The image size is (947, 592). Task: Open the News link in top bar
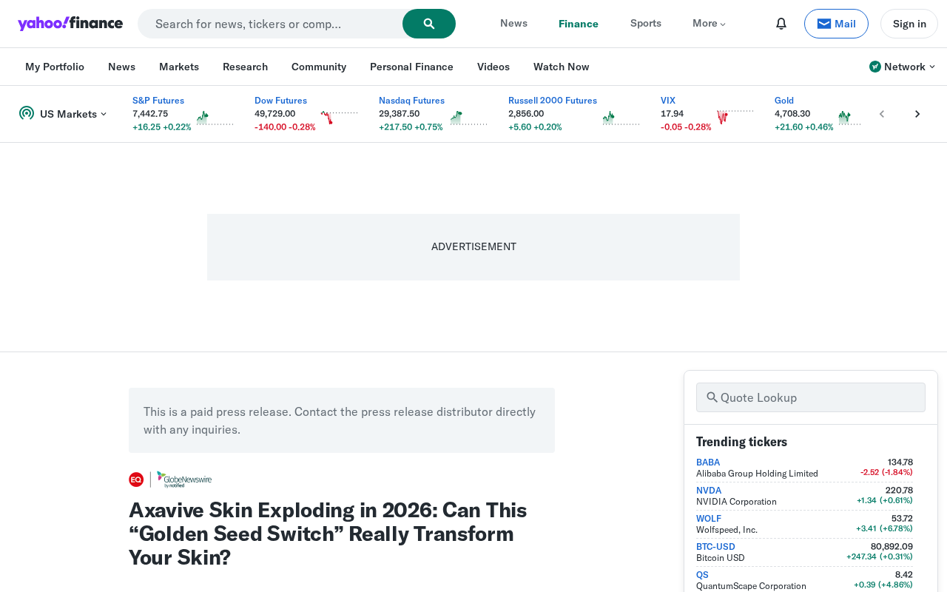coord(513,24)
